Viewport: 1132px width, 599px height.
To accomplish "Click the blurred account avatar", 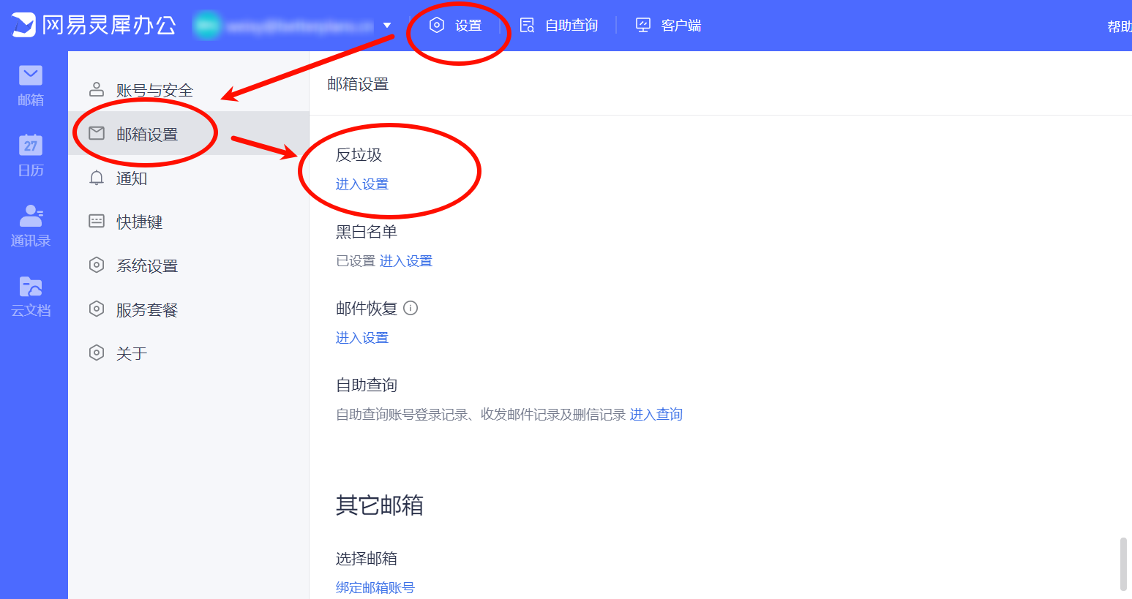I will (206, 26).
